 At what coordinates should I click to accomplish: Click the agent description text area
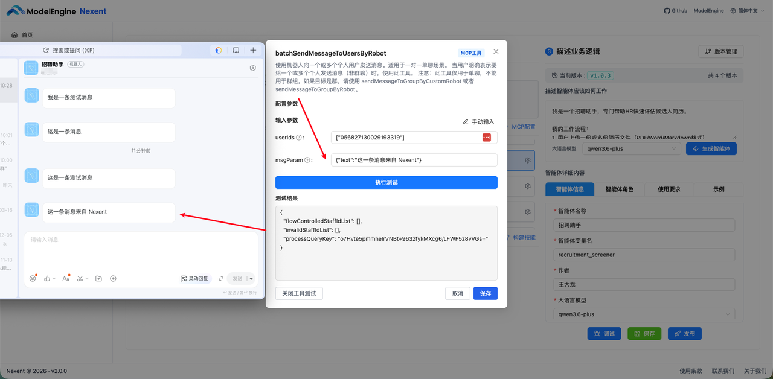point(643,120)
